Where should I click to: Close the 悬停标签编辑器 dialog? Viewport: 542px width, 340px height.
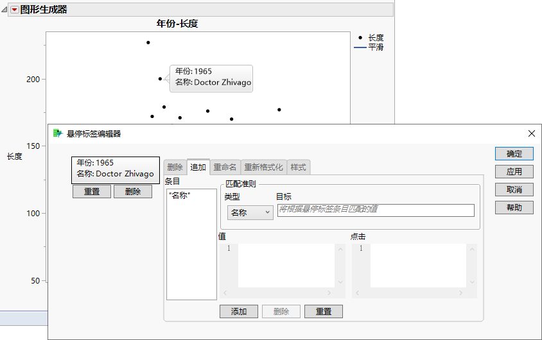click(532, 133)
